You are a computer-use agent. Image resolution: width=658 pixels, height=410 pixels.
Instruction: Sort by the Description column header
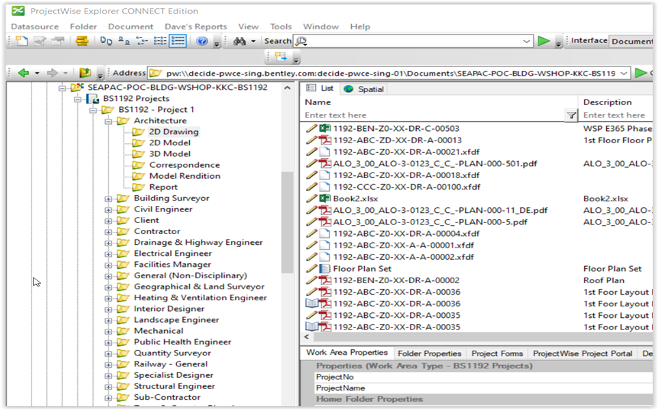click(x=616, y=102)
